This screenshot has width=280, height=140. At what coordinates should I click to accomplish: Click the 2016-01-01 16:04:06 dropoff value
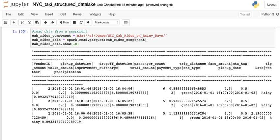coord(113,89)
